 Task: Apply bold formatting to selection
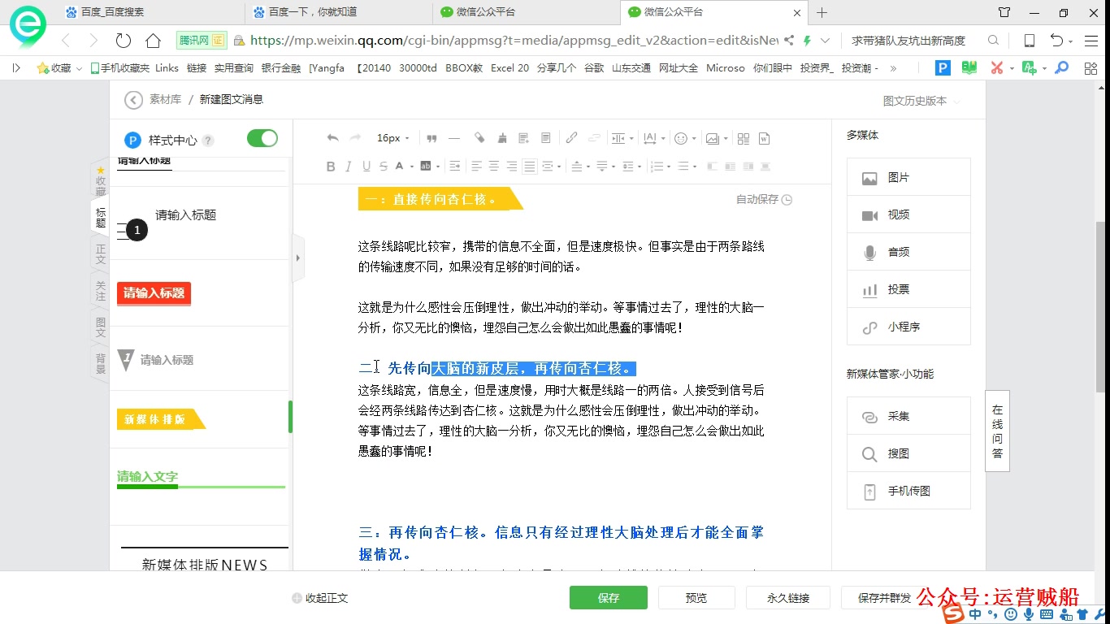[x=331, y=167]
